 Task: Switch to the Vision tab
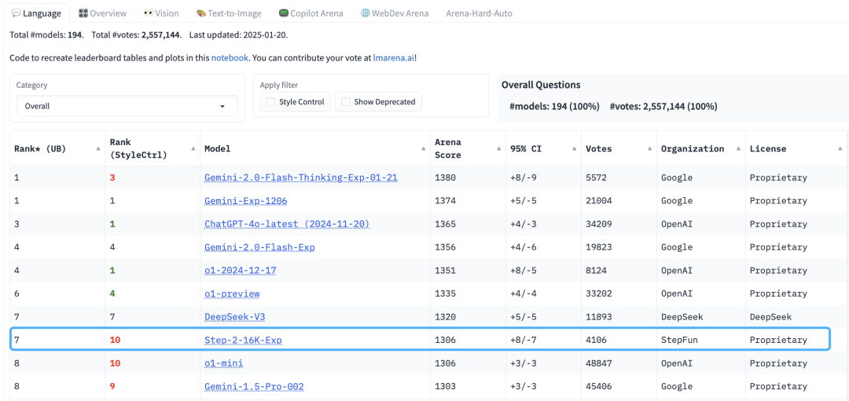pyautogui.click(x=161, y=13)
